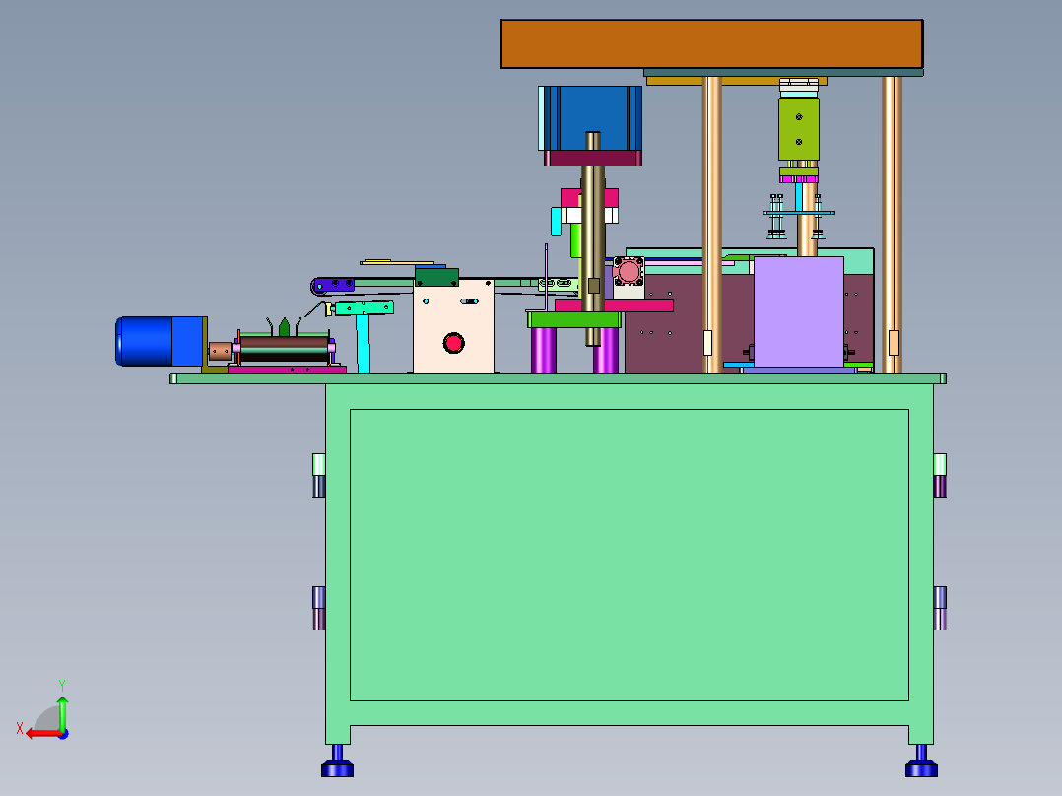Select the lavender cover box on the right
The image size is (1062, 796).
point(799,312)
